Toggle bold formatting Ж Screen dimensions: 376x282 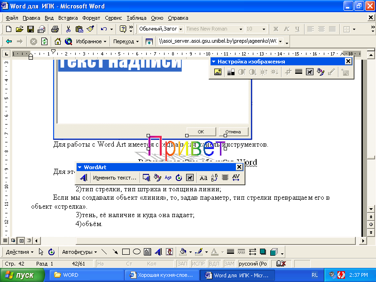276,29
